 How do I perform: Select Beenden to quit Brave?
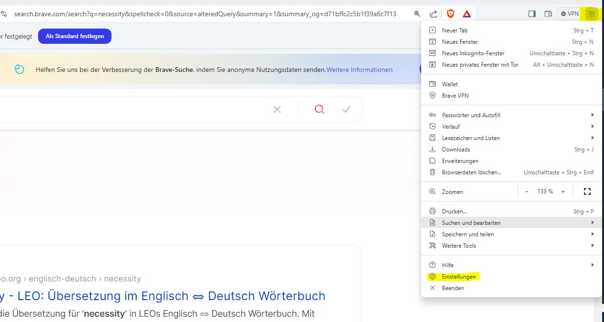coord(512,288)
